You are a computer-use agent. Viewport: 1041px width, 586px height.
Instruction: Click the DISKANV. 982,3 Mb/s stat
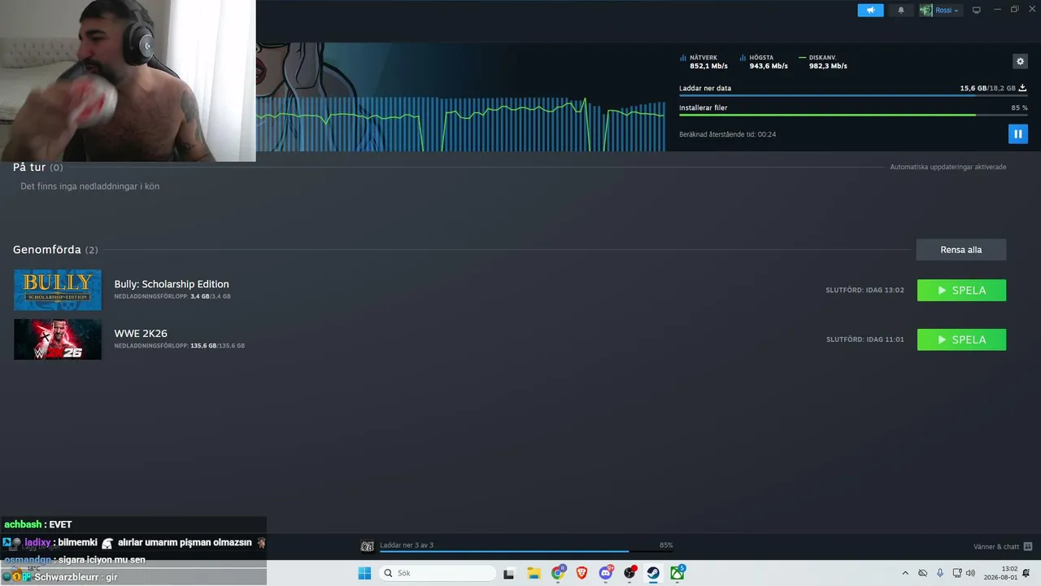pos(823,62)
